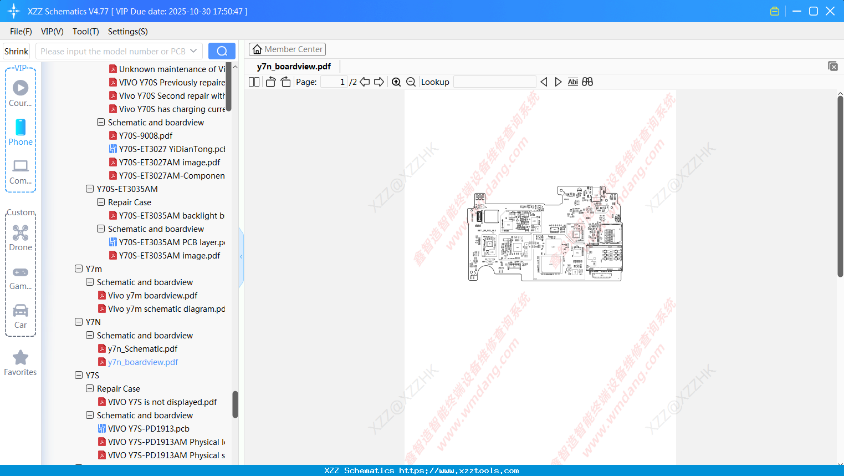Click the XZZ Schematics app logo
This screenshot has width=844, height=476.
pyautogui.click(x=14, y=11)
